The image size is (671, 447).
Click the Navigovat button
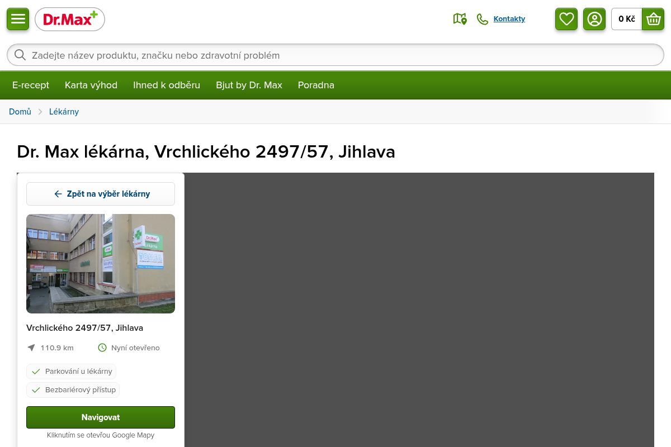[x=101, y=417]
